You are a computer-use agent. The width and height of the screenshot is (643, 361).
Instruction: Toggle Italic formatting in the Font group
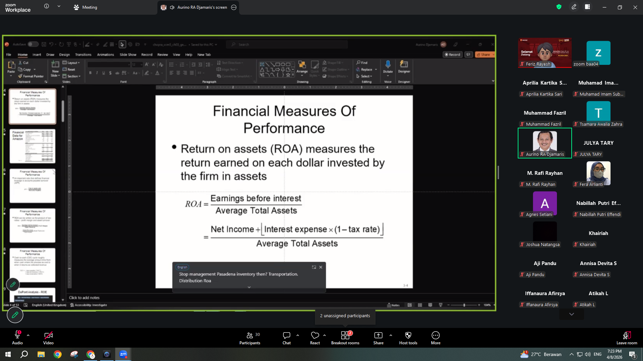tap(97, 73)
